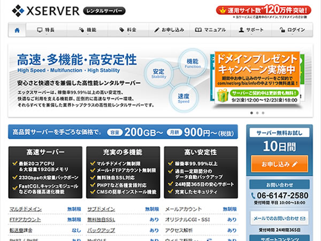This screenshot has height=241, width=321.
Task: Open the マルチドメイン link
Action: pos(26,209)
